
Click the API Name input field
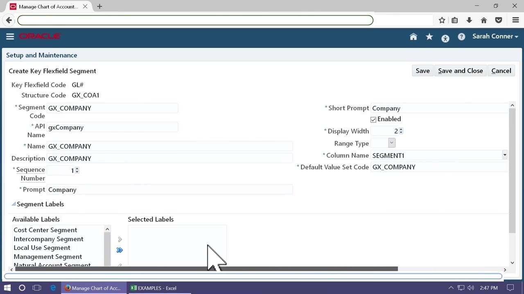coord(113,127)
